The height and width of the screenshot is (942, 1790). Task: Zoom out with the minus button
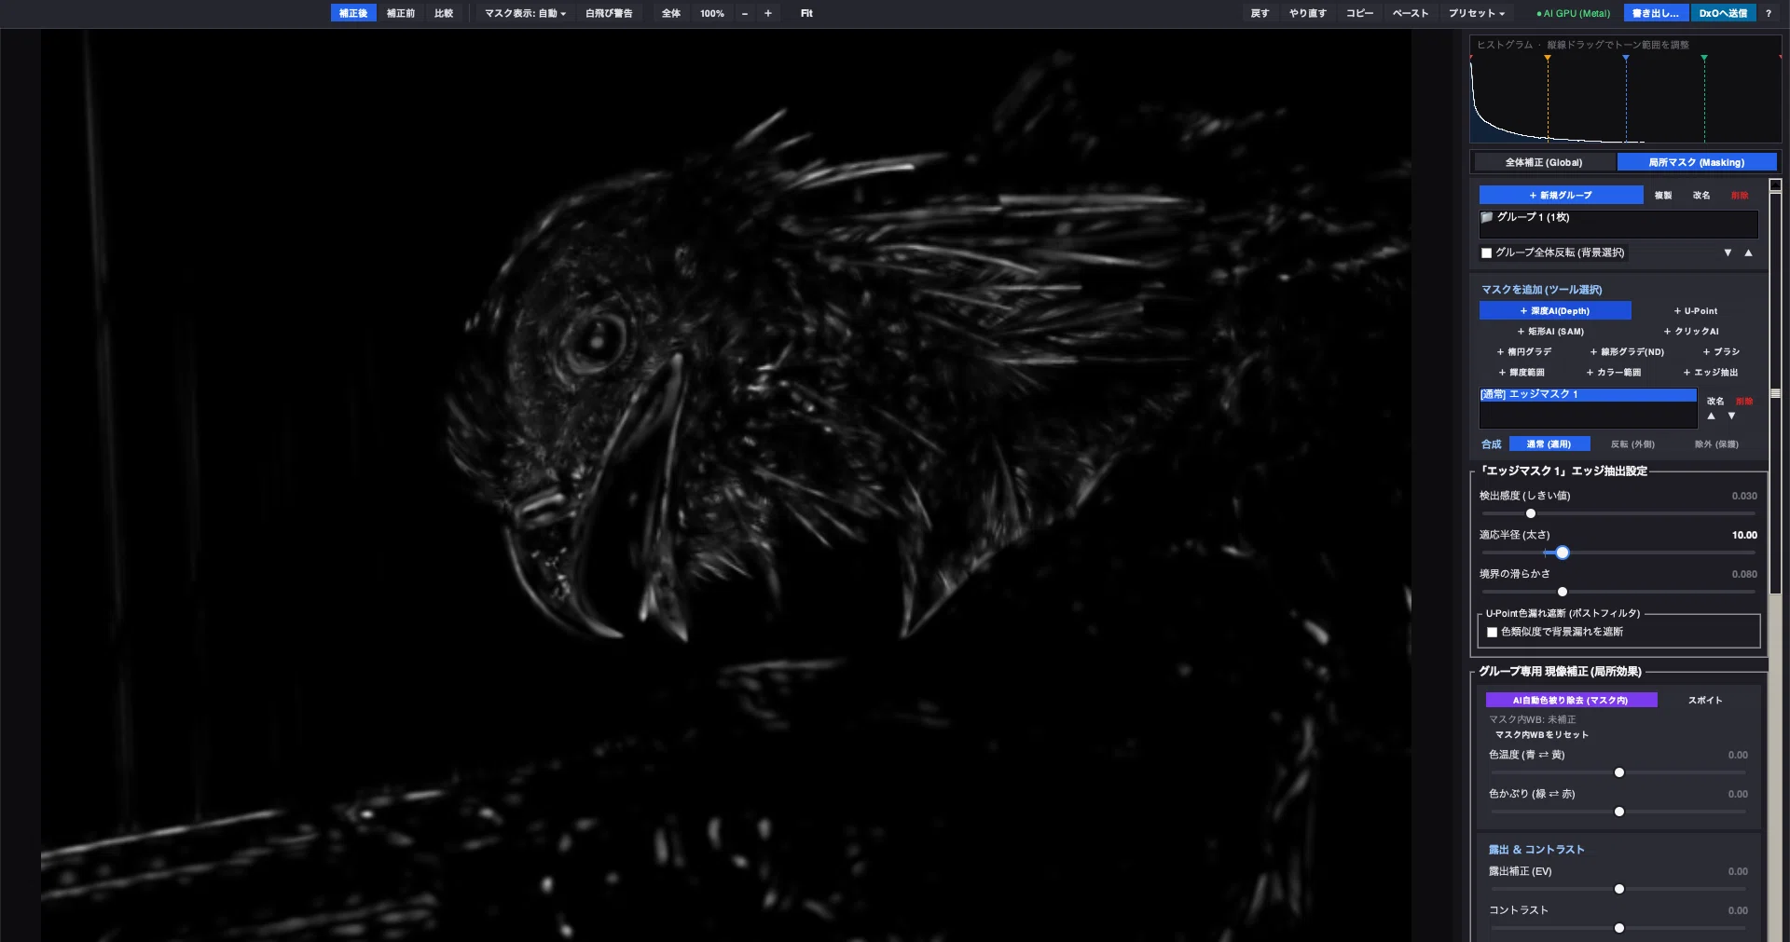pos(744,13)
